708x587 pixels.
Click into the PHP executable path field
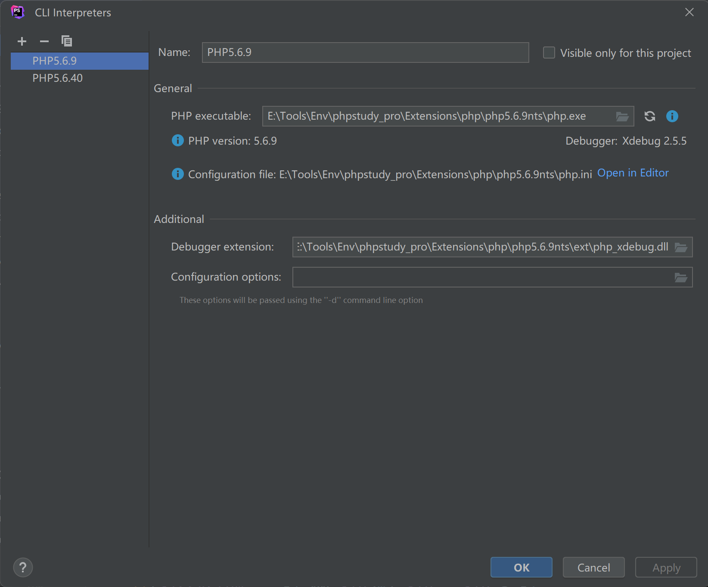point(437,117)
